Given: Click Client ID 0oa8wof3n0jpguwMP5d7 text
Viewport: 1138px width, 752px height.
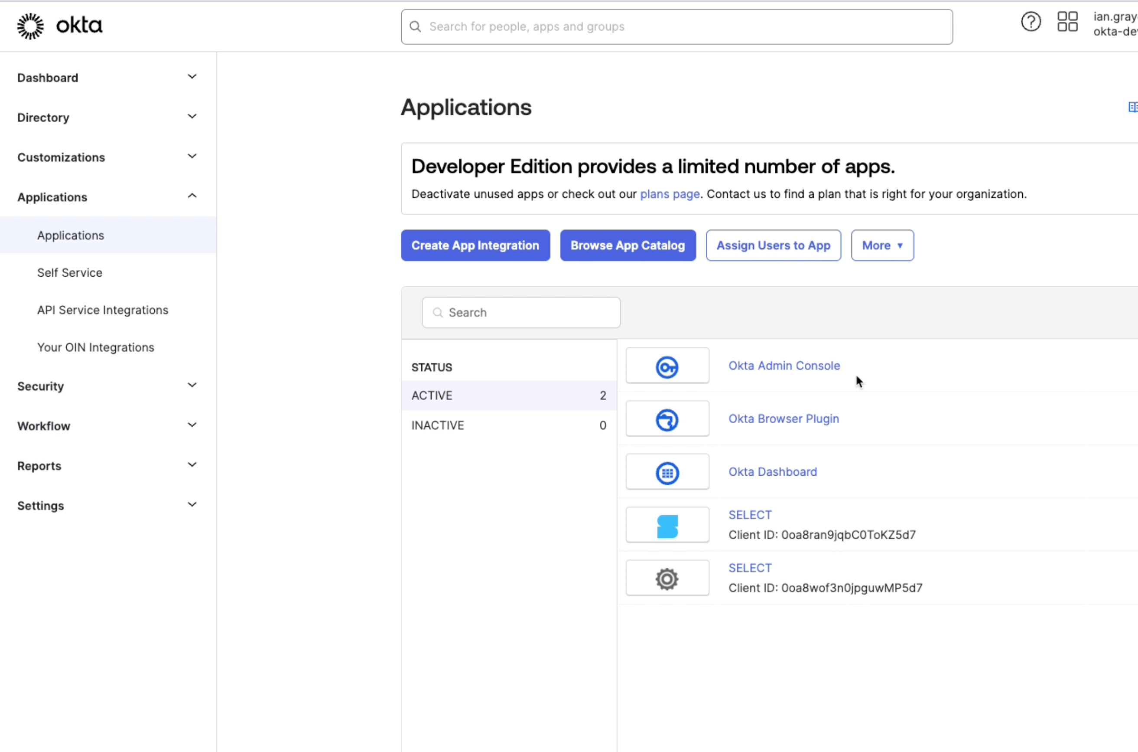Looking at the screenshot, I should click(x=825, y=588).
